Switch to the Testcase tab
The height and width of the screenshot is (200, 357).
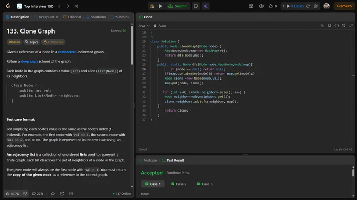pyautogui.click(x=148, y=160)
